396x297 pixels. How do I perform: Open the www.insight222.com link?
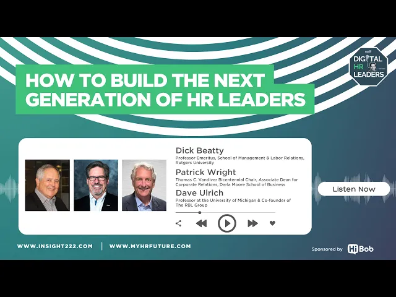tap(55, 246)
